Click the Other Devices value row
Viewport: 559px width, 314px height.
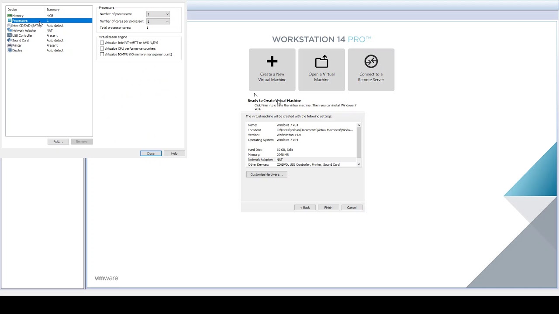(x=308, y=165)
